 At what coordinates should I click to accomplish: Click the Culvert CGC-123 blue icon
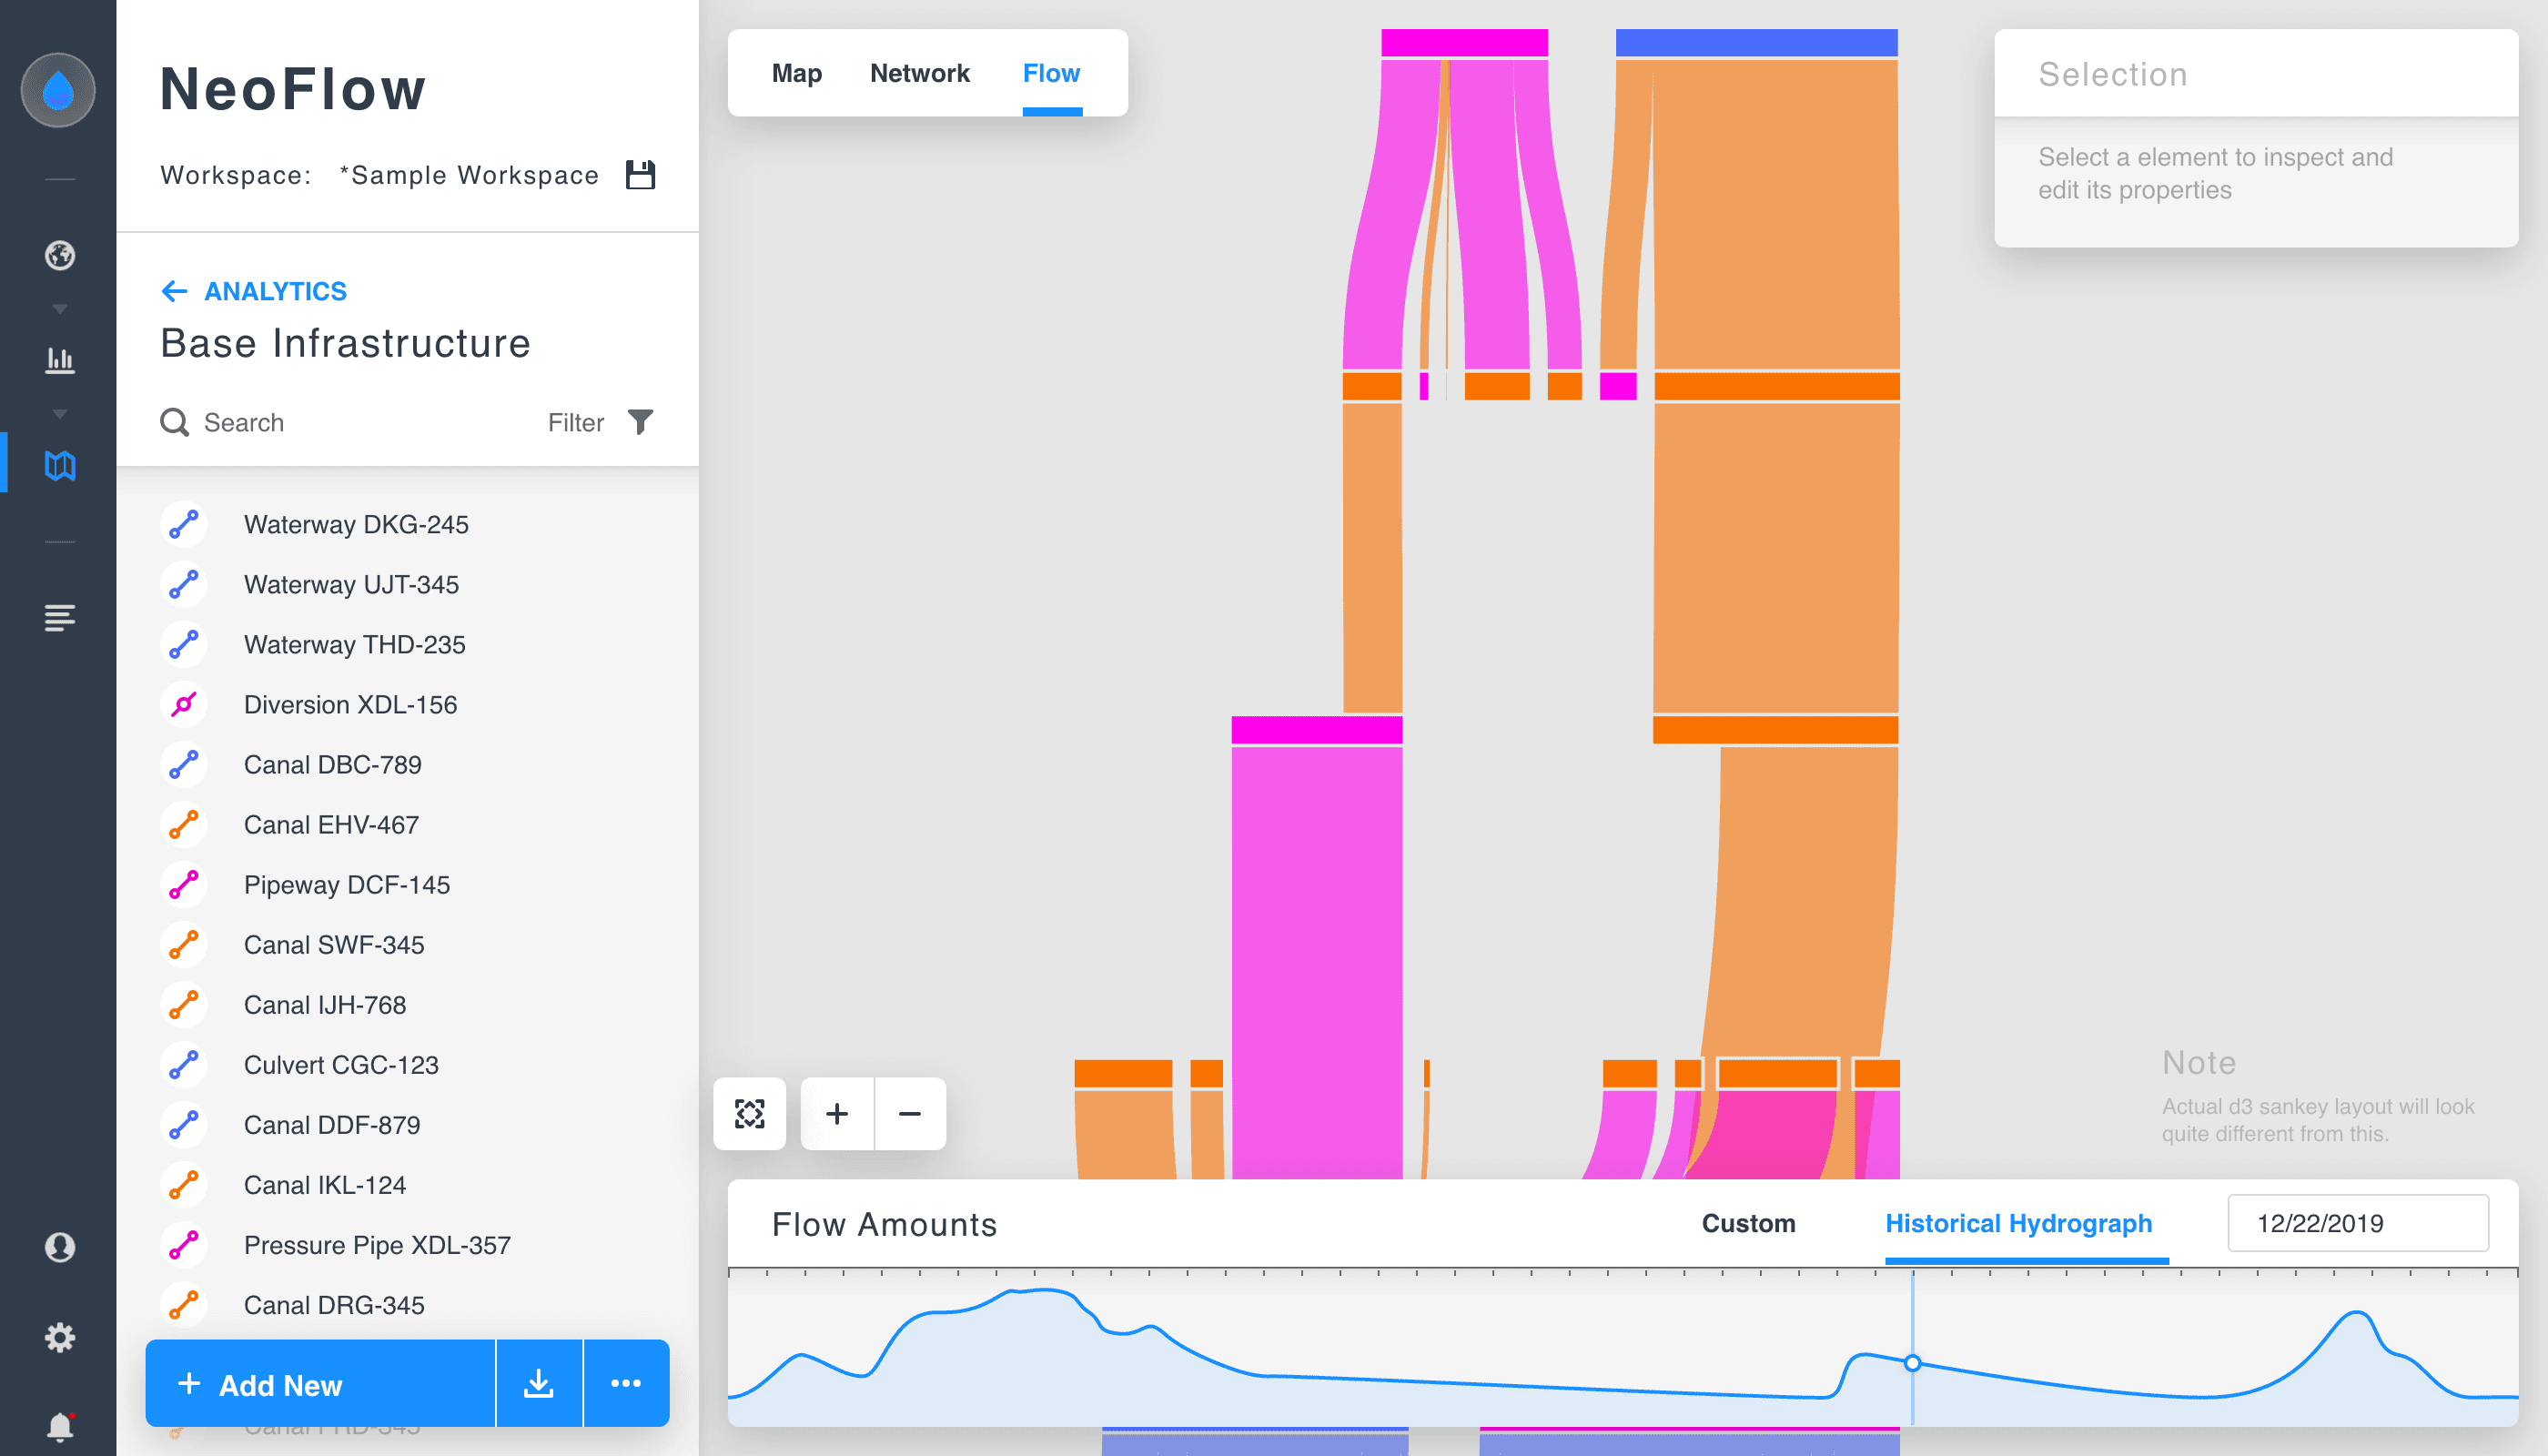point(184,1064)
